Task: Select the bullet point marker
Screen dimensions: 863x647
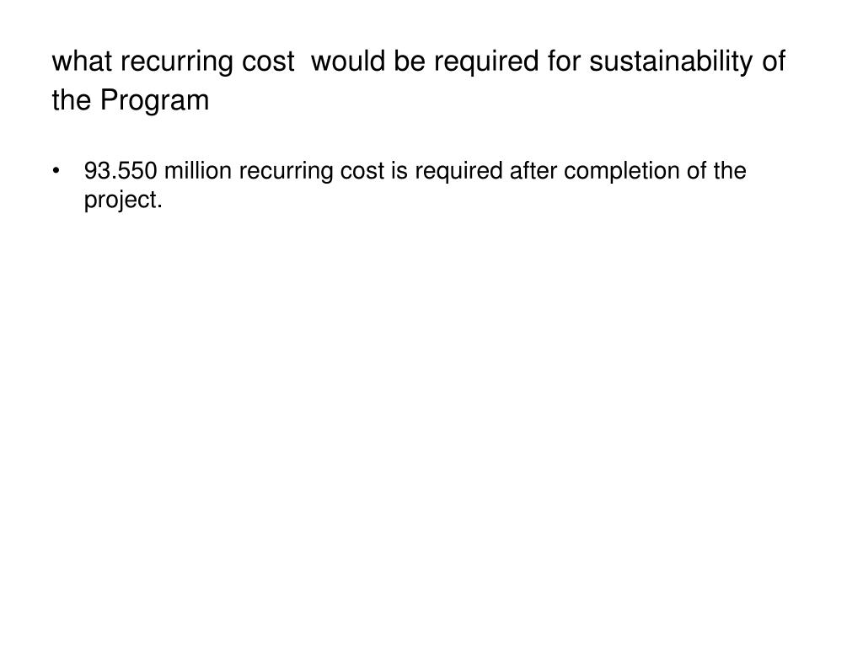Action: [56, 171]
